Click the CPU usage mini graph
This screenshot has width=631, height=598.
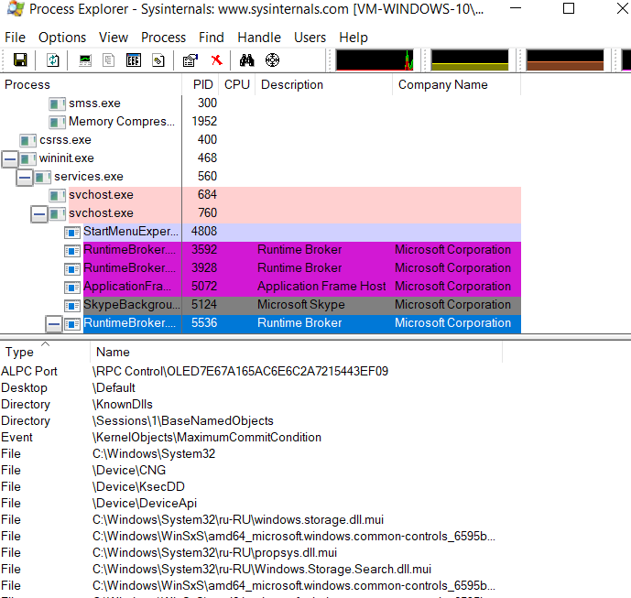pos(375,60)
